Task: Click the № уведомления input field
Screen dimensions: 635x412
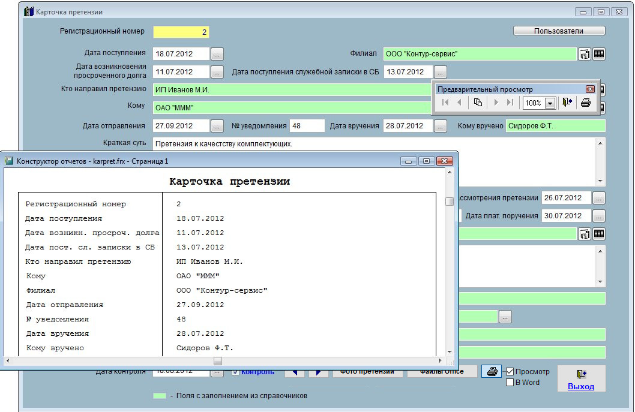Action: pyautogui.click(x=307, y=126)
